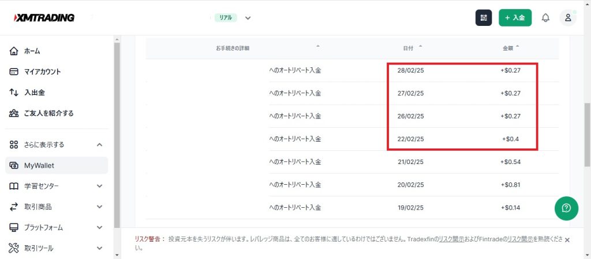Go to マイアカウント in sidebar
The image size is (591, 259).
42,72
